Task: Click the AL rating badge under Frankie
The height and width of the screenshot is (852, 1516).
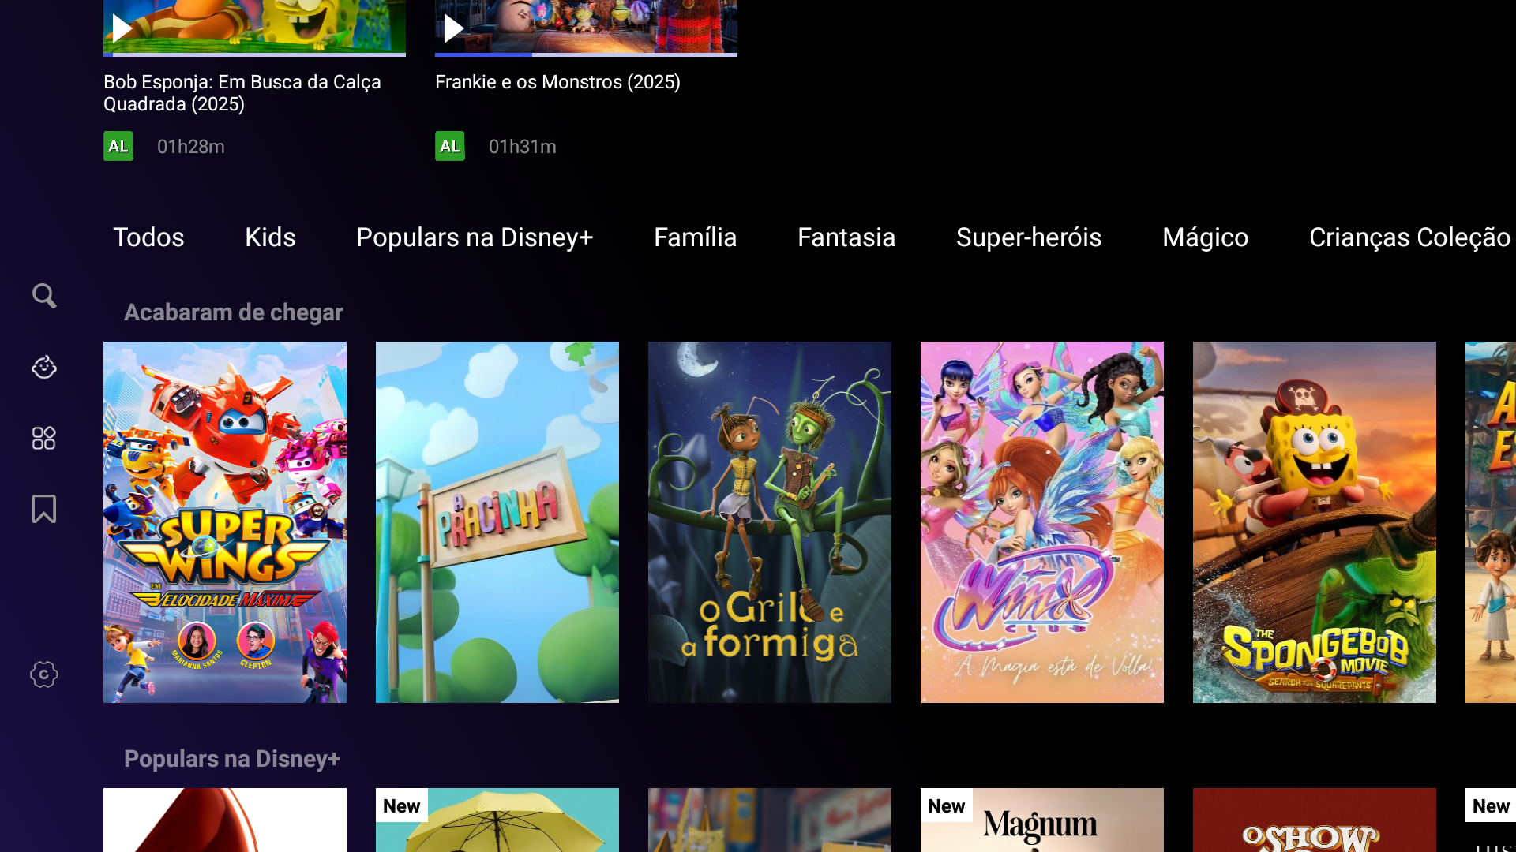Action: [450, 147]
